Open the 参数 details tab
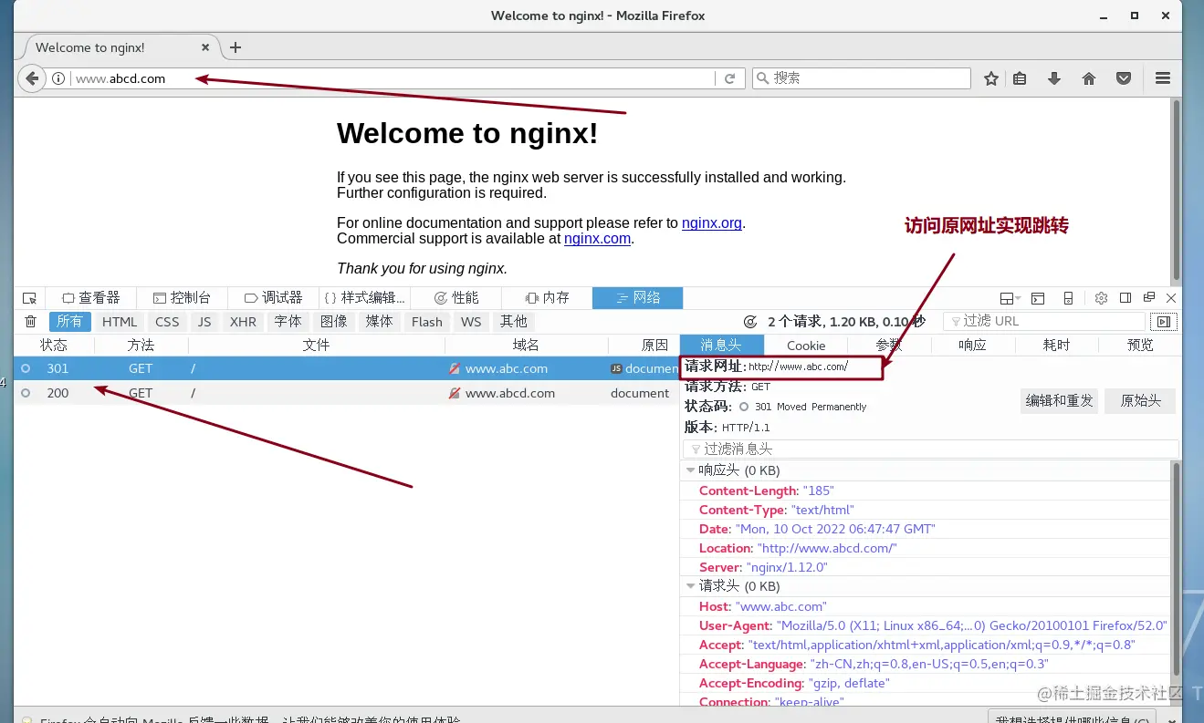 click(x=889, y=345)
